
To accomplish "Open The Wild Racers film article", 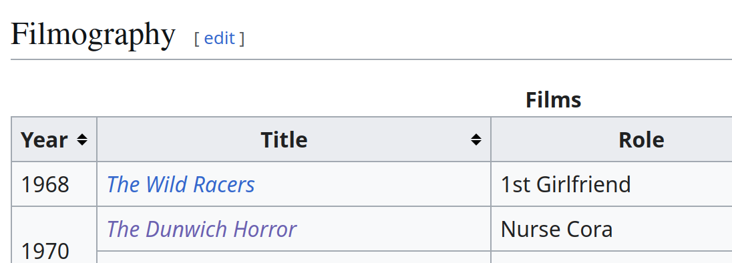I will click(x=181, y=184).
